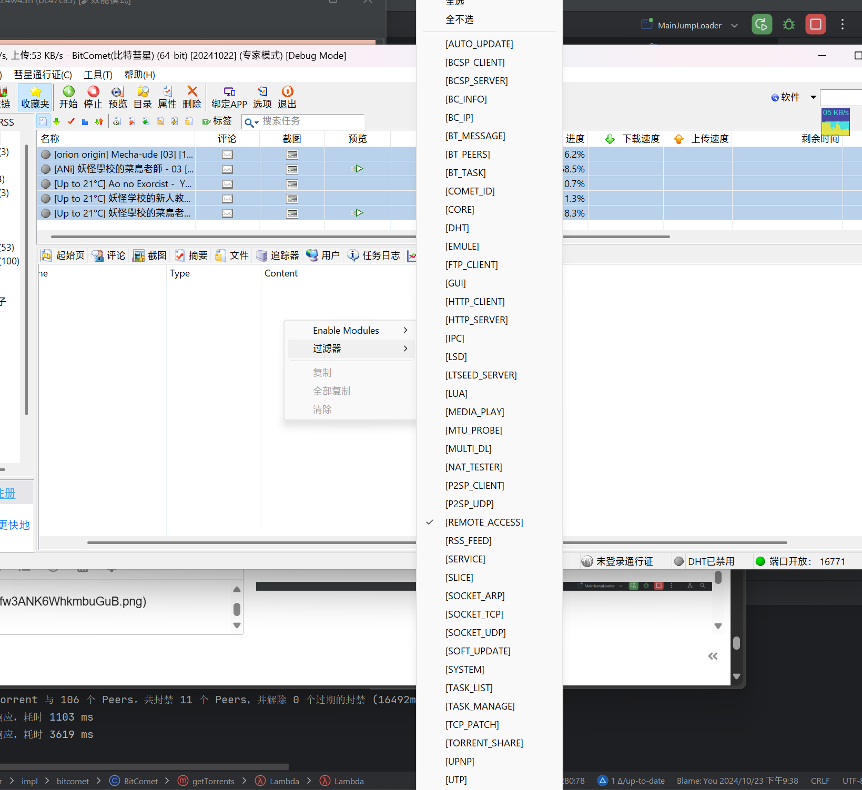Screen dimensions: 862x790
Task: Click the red-green up/down arrows filter icon
Action: tap(99, 121)
